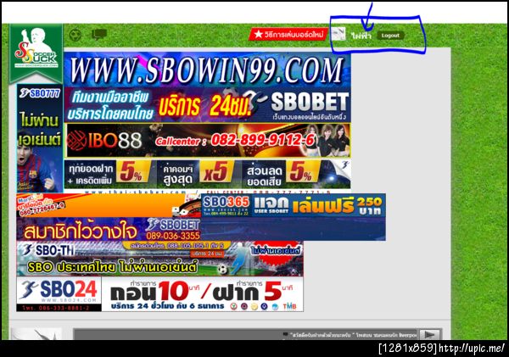This screenshot has height=357, width=509.
Task: Click the SBOBET บริการ 24ชม. banner
Action: (207, 105)
